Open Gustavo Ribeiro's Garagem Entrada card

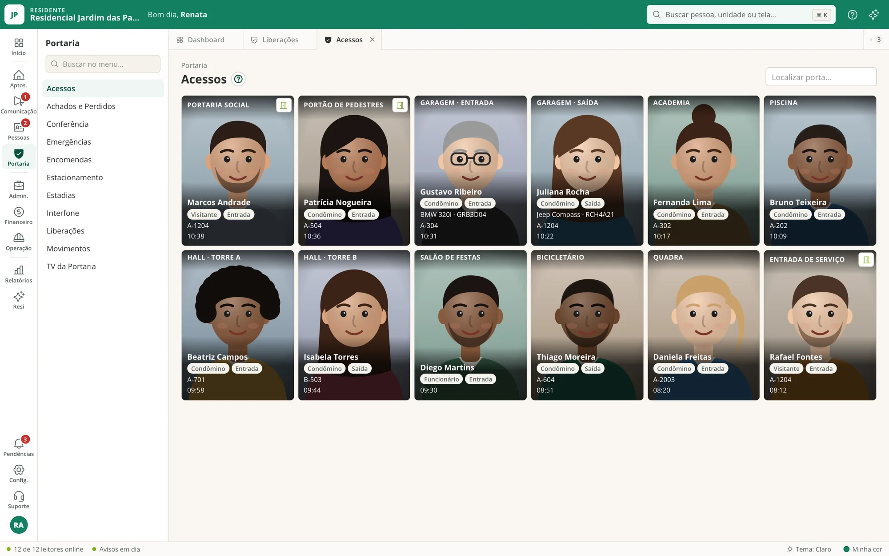click(x=470, y=170)
